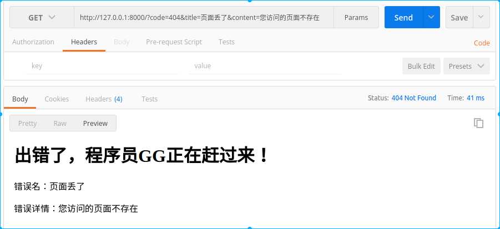Select the request Headers tab

pos(84,42)
